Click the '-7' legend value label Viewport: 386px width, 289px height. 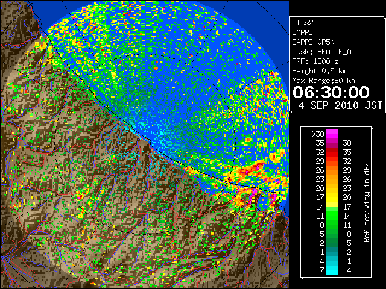320,270
